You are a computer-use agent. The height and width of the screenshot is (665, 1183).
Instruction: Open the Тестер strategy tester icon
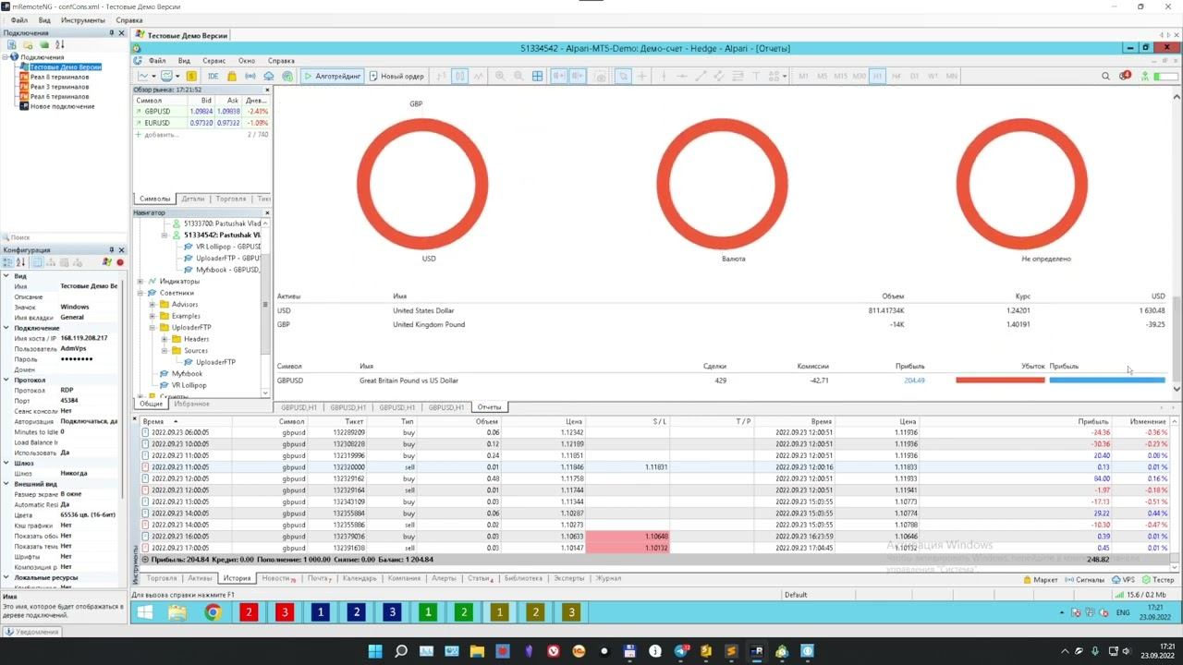tap(1157, 579)
